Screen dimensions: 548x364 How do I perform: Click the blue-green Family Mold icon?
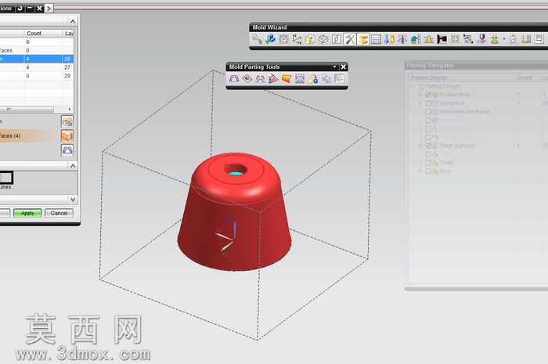tap(270, 39)
